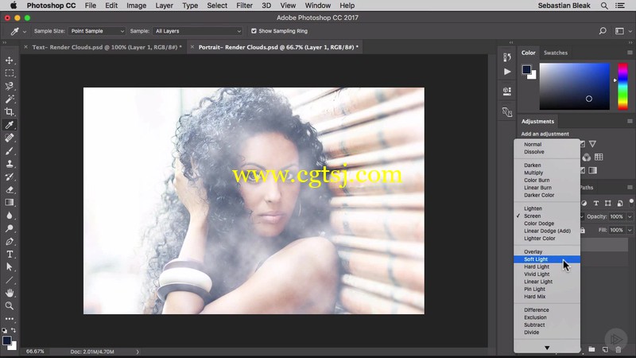Click the zoom percentage field 66.67%
The height and width of the screenshot is (358, 636).
[x=35, y=352]
